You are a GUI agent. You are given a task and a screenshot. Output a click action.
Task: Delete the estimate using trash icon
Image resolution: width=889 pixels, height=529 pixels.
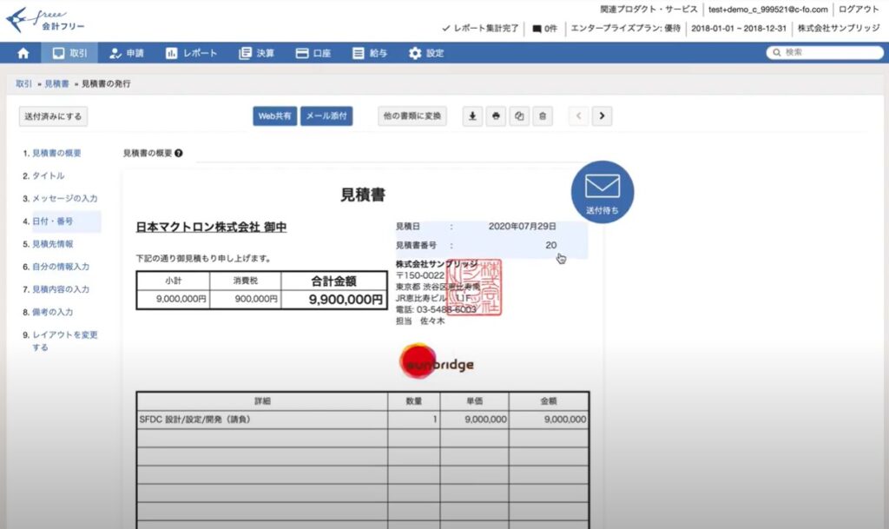543,116
